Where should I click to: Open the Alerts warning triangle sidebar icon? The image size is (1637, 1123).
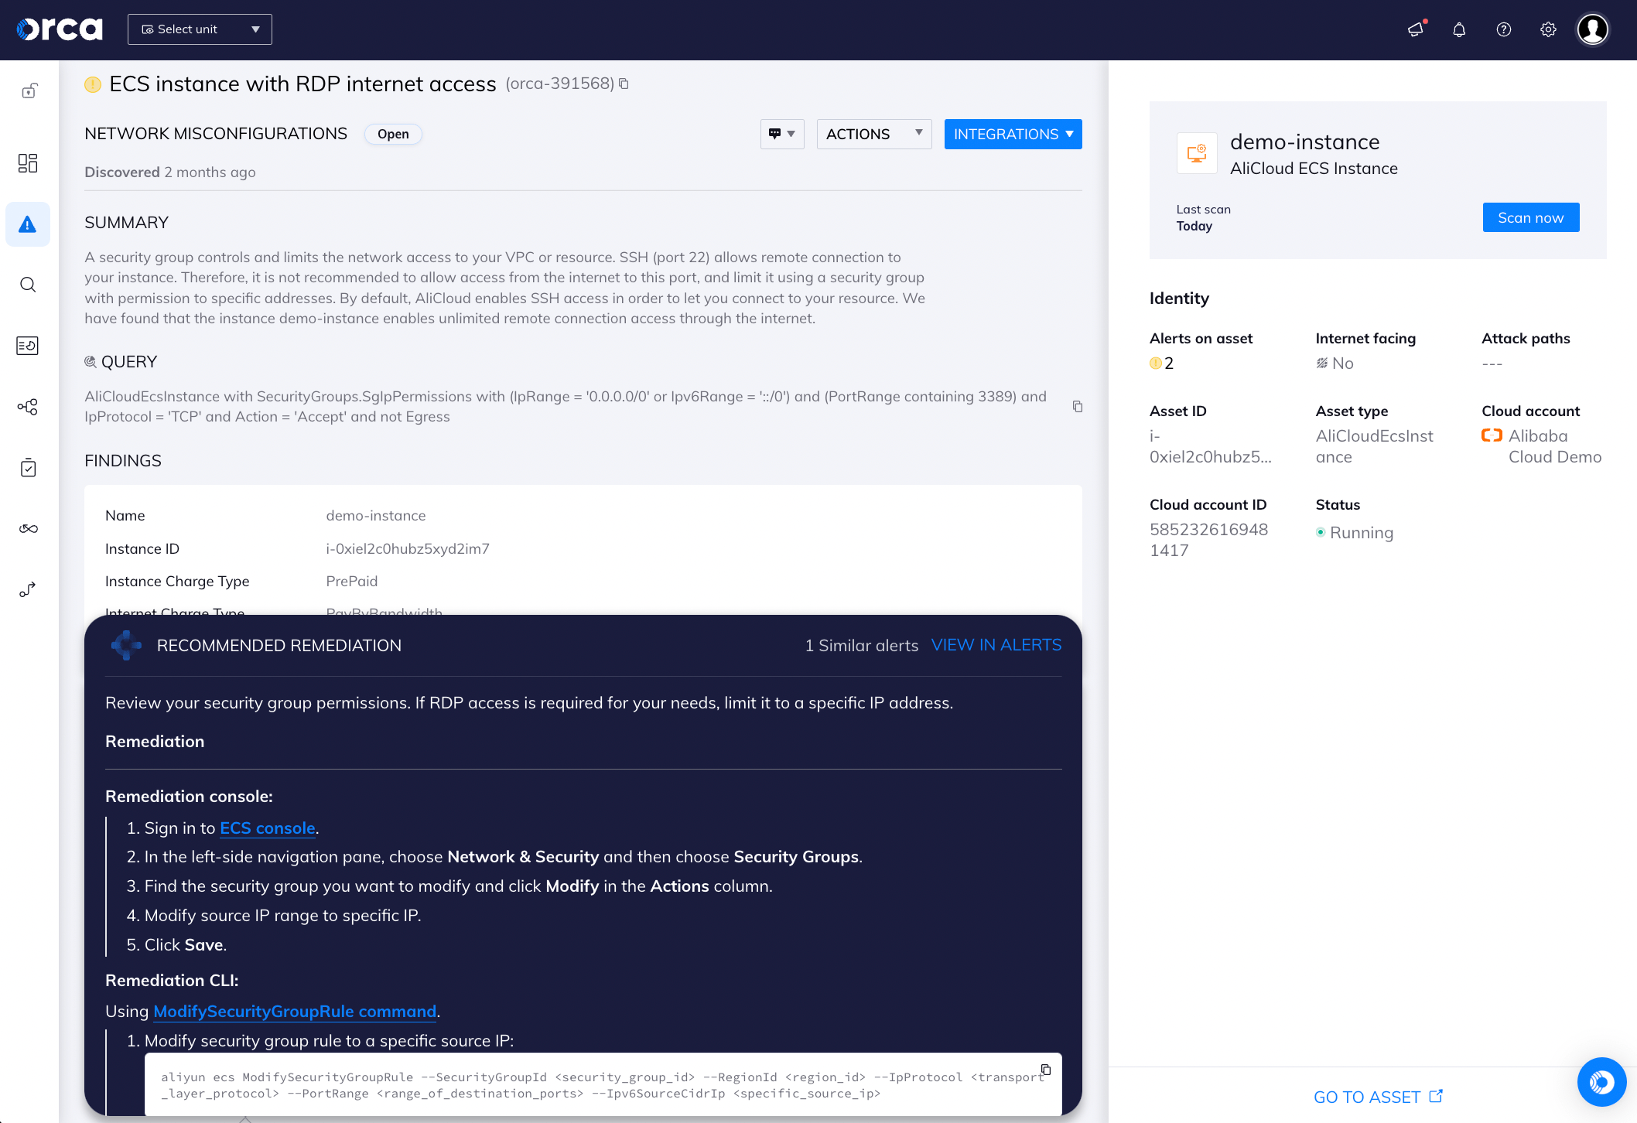pyautogui.click(x=28, y=224)
